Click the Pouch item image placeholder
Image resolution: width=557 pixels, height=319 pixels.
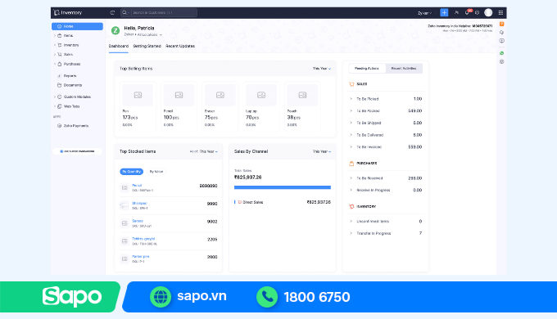click(302, 95)
